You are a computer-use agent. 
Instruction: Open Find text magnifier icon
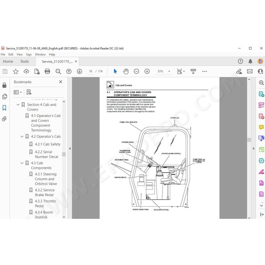[58, 71]
